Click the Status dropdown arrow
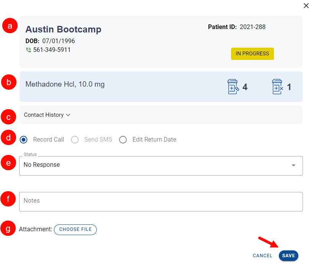This screenshot has width=311, height=266. [x=293, y=166]
